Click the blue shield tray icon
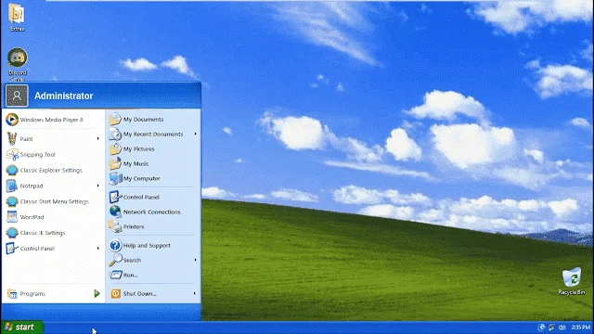Image resolution: width=594 pixels, height=334 pixels. click(541, 328)
